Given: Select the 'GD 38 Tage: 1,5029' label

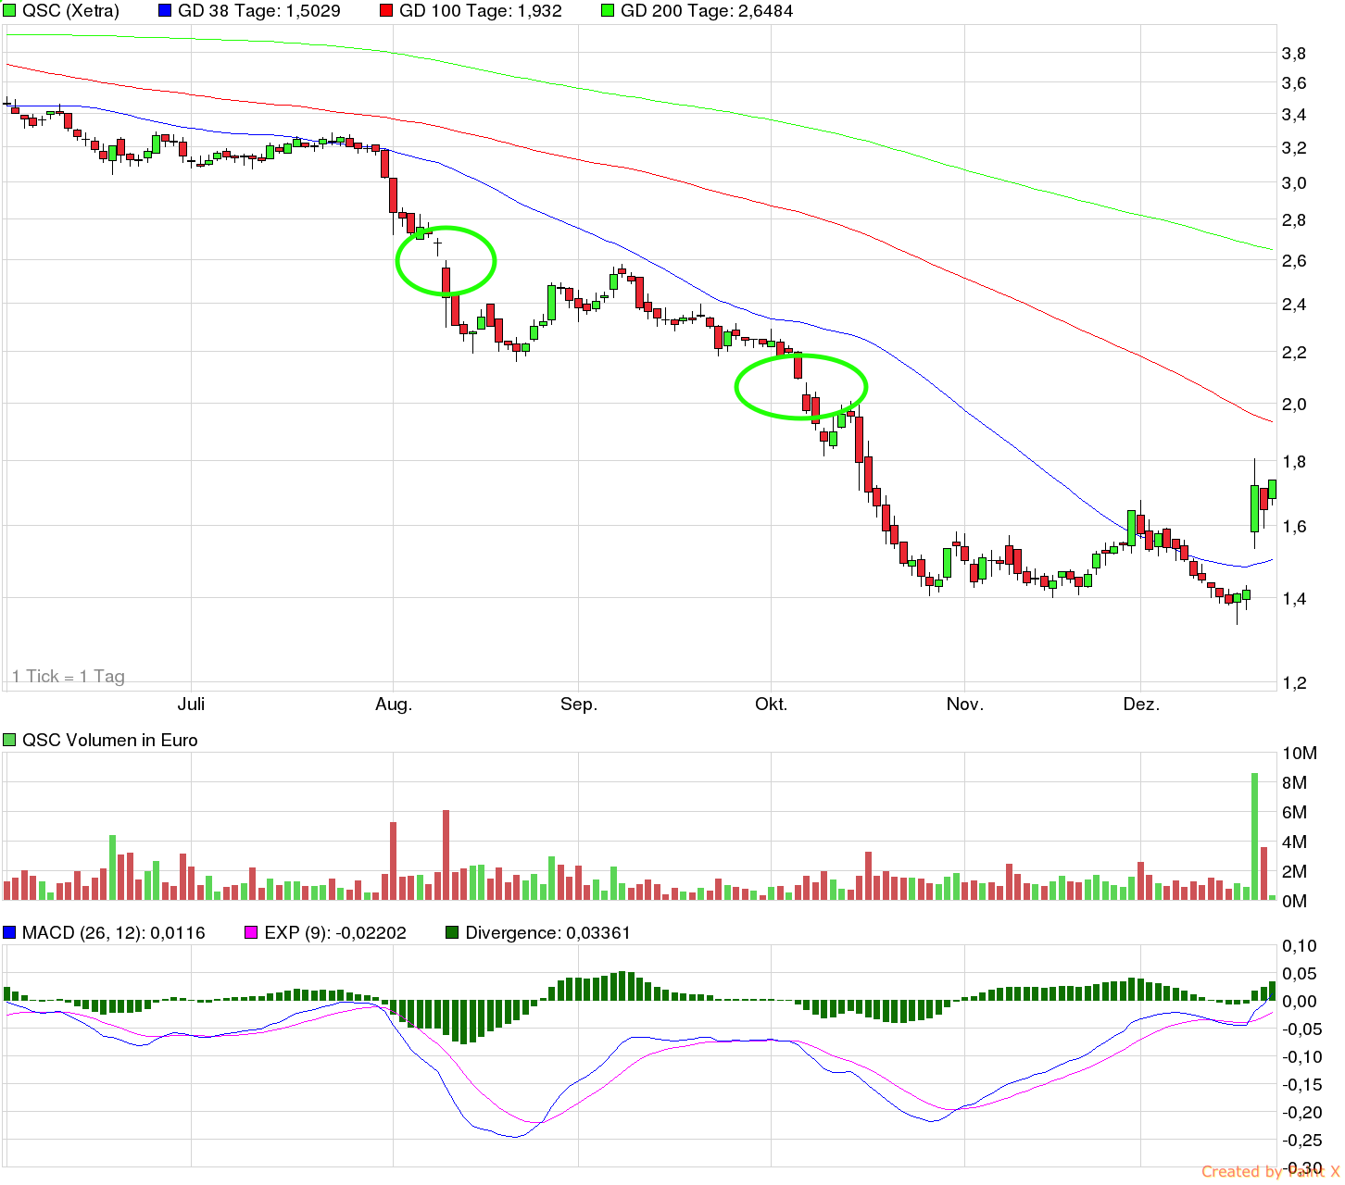Looking at the screenshot, I should pyautogui.click(x=259, y=11).
